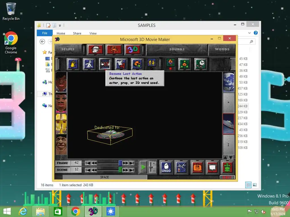The width and height of the screenshot is (290, 217).
Task: Open the green Map button
Action: pyautogui.click(x=227, y=167)
